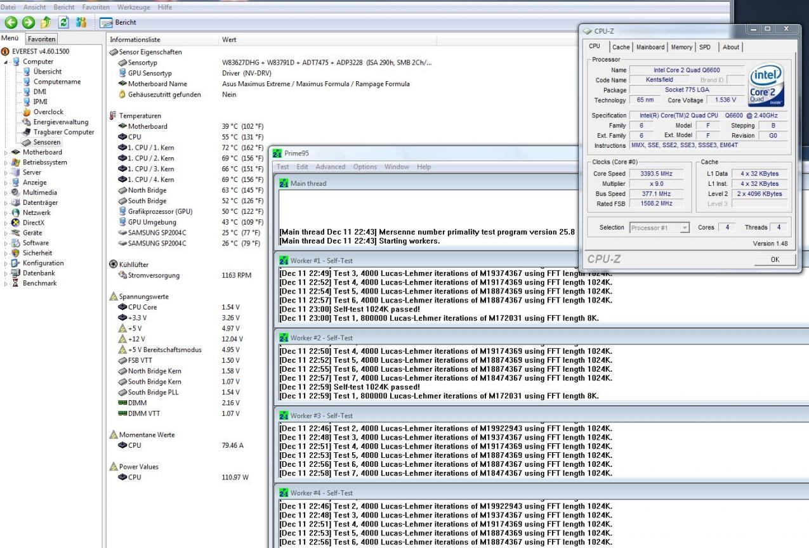
Task: Click the Wert column header
Action: (228, 39)
